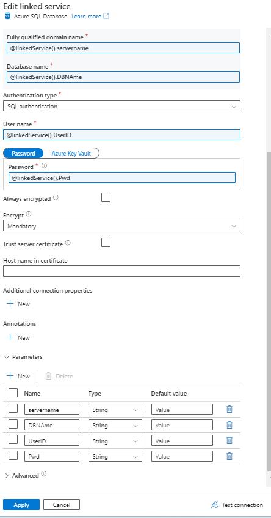Click servername parameter name field
Image resolution: width=271 pixels, height=518 pixels.
pos(52,410)
